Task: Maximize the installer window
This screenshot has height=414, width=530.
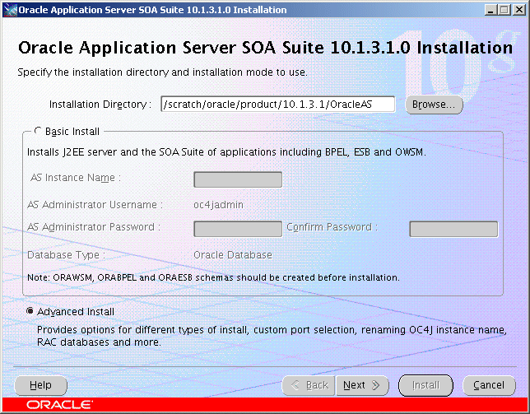Action: (x=504, y=10)
